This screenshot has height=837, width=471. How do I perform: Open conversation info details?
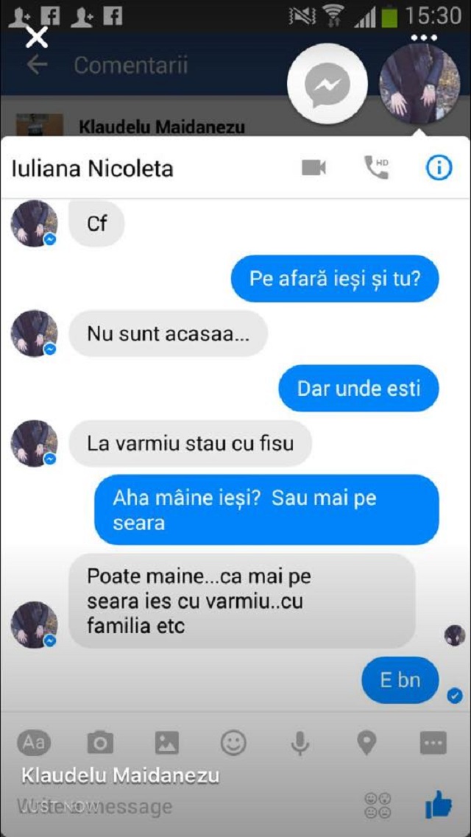(x=439, y=169)
